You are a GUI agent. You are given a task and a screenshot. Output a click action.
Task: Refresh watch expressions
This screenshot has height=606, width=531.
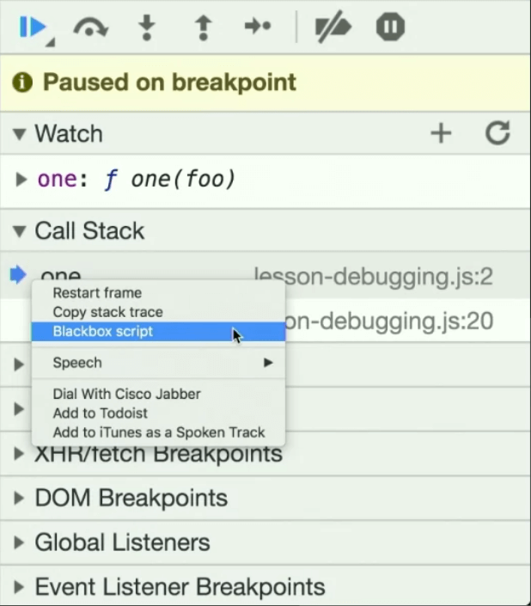tap(497, 133)
